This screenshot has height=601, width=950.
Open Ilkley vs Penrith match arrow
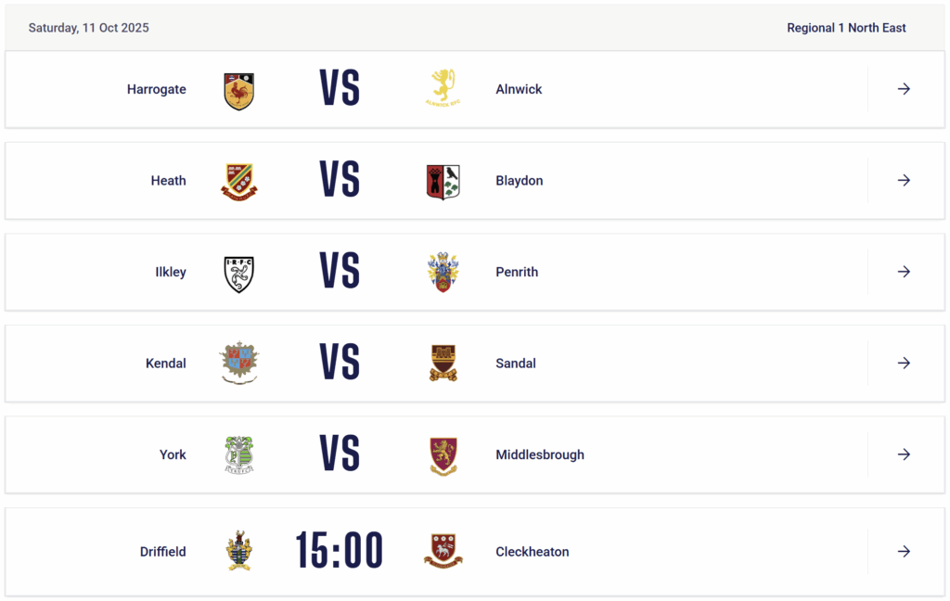(904, 272)
